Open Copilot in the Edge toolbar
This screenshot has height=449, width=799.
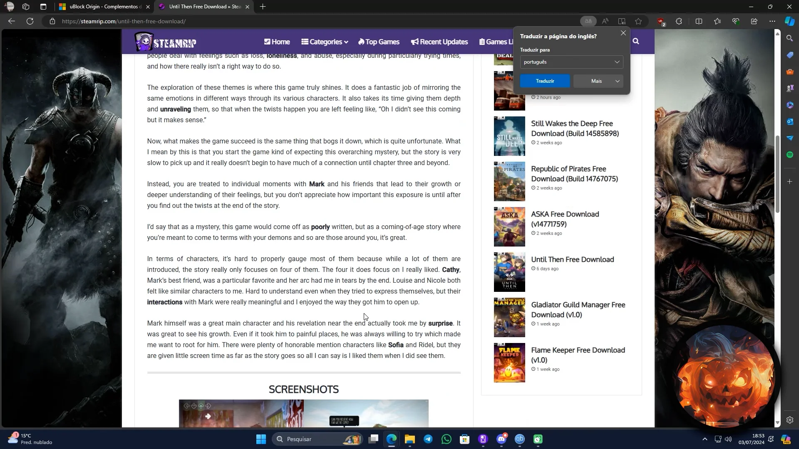click(x=789, y=21)
